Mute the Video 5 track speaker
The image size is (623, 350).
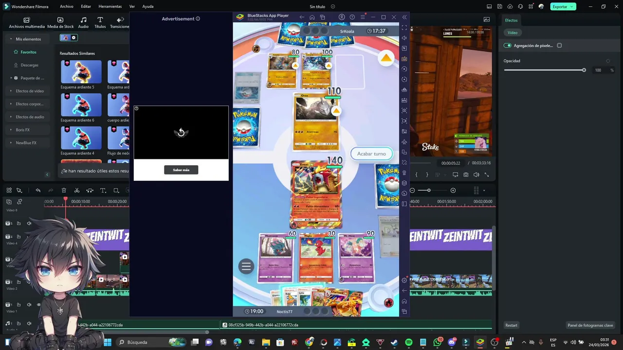(x=29, y=224)
